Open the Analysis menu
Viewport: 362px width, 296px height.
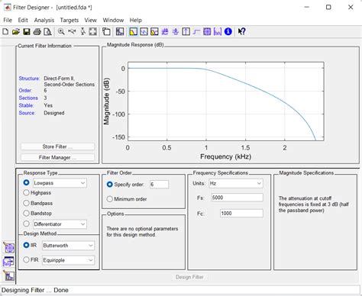coord(44,20)
